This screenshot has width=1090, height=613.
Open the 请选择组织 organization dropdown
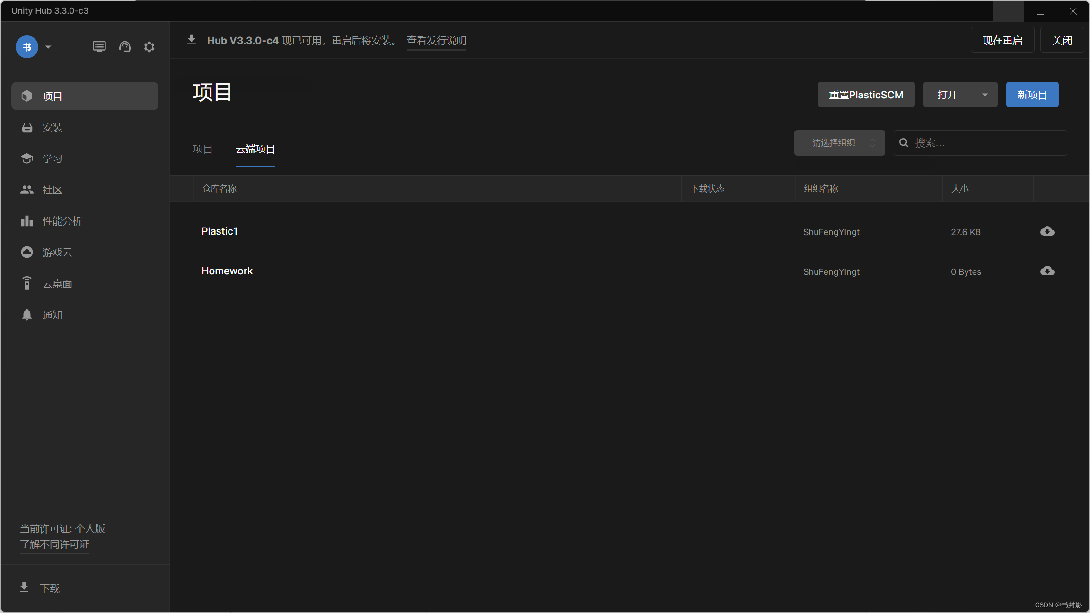pyautogui.click(x=839, y=143)
